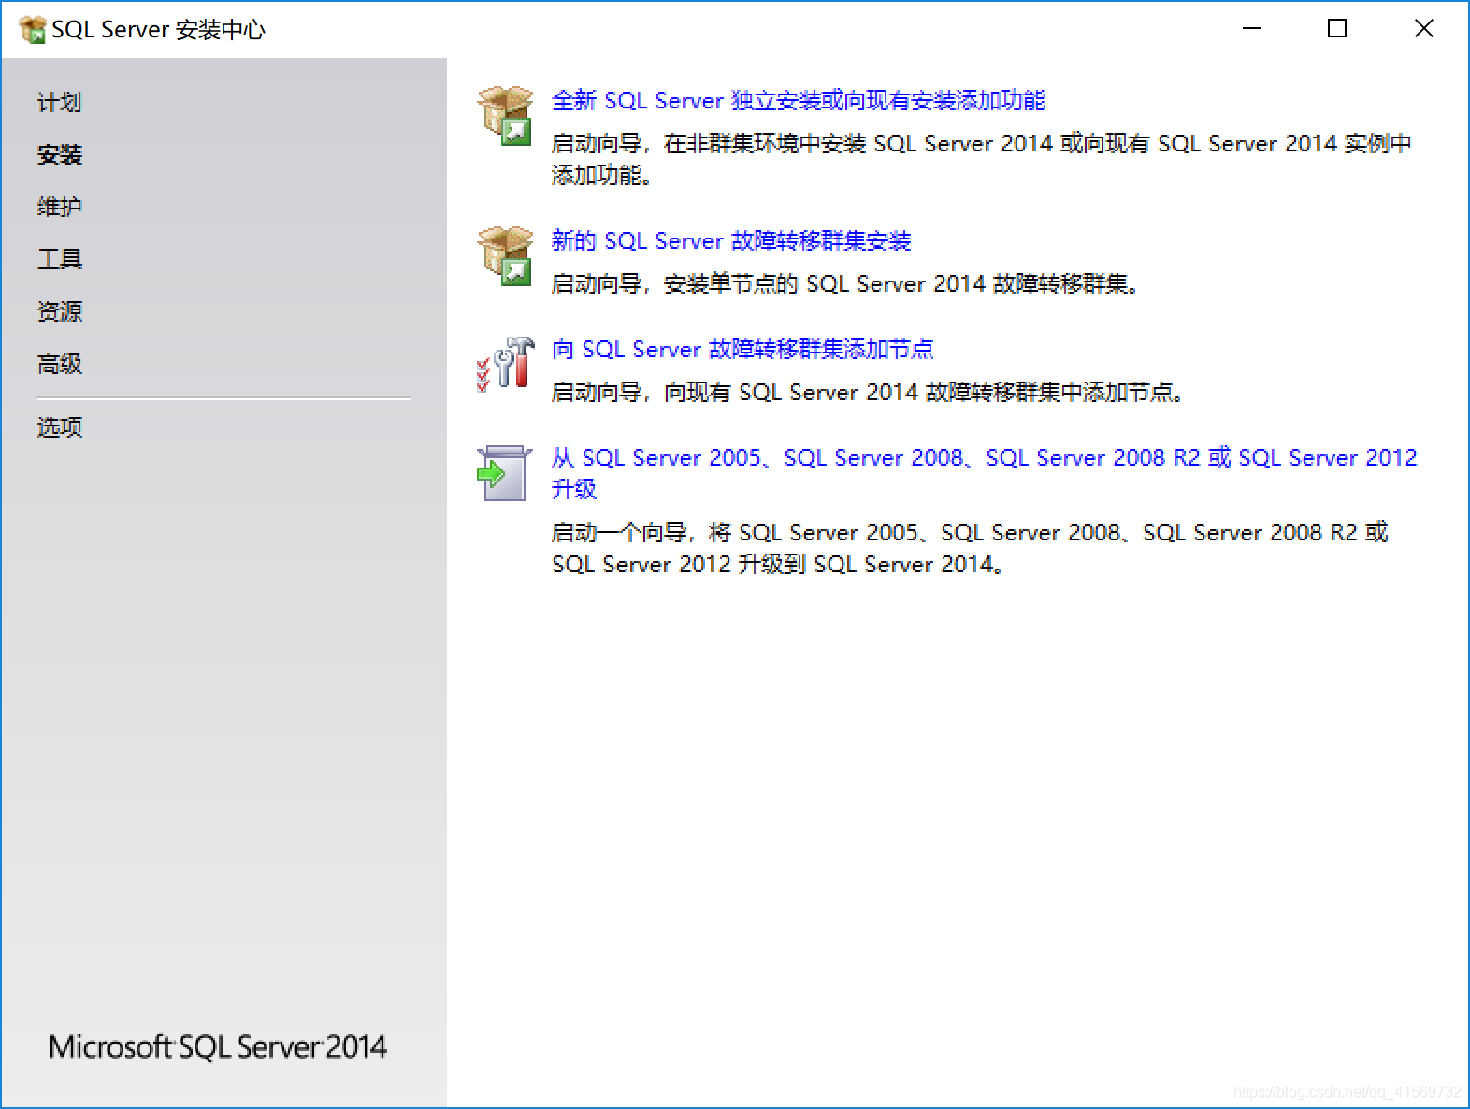Open the 高级 sidebar page

point(60,364)
